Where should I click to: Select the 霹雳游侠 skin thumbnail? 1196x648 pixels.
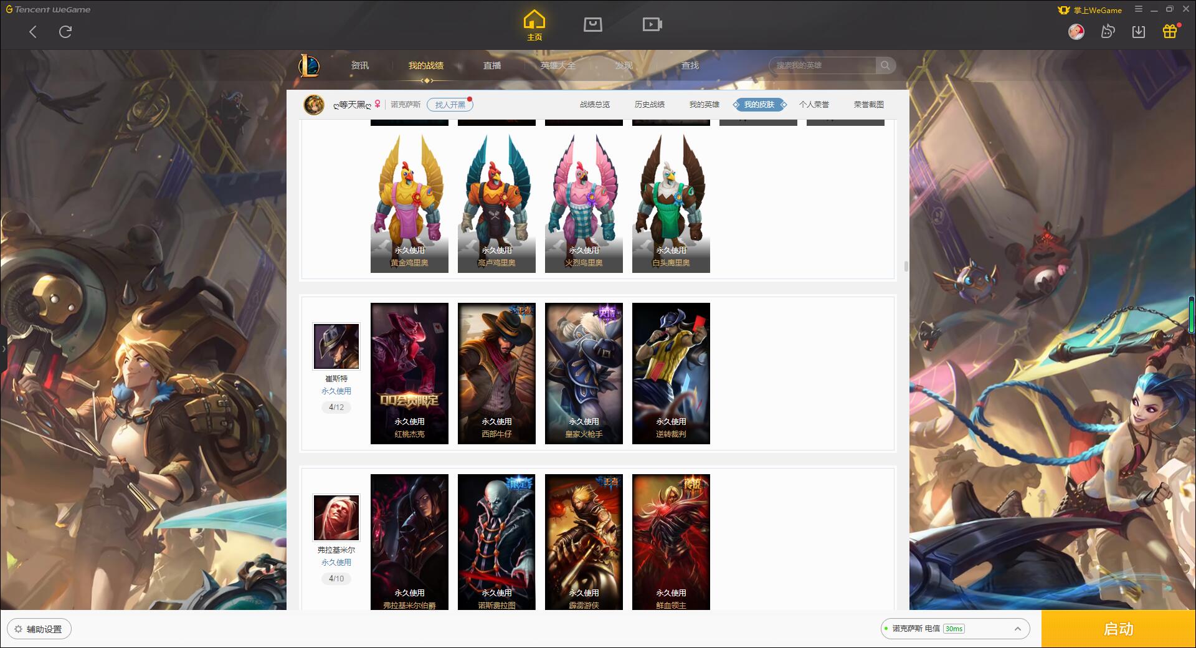tap(584, 542)
